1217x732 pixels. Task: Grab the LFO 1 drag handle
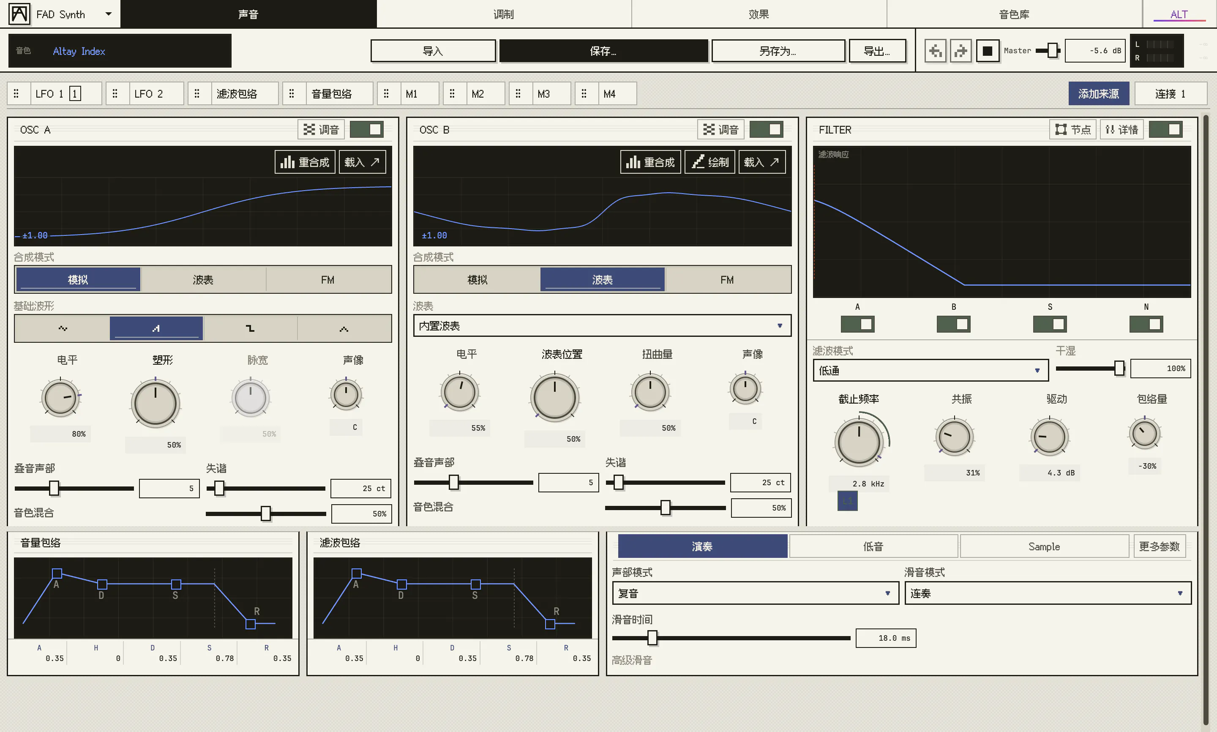[16, 94]
